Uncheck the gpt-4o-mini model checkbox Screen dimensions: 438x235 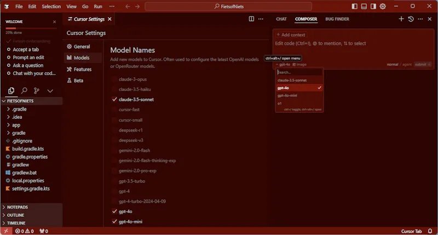pyautogui.click(x=114, y=221)
